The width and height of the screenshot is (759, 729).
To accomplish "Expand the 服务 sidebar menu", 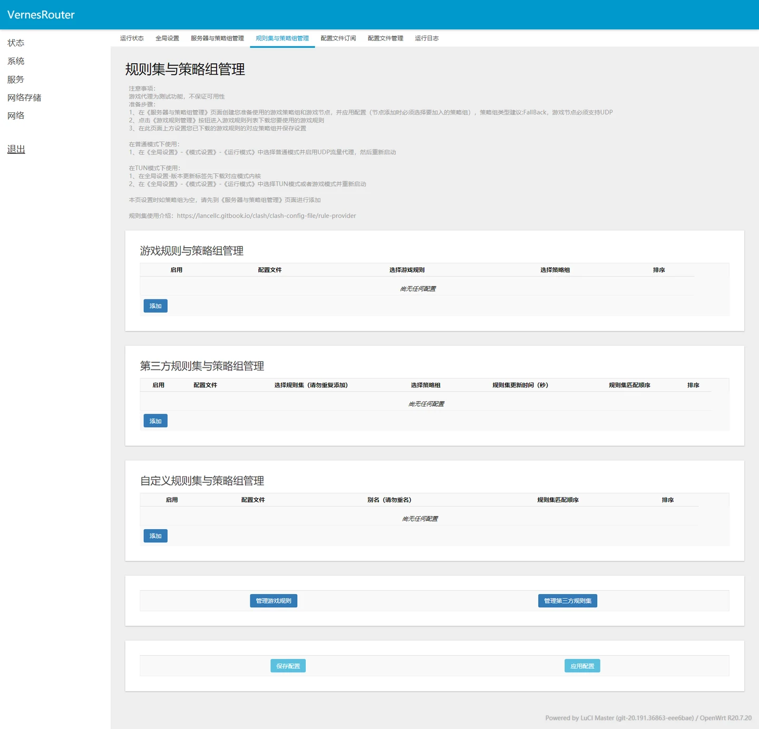I will (x=16, y=80).
